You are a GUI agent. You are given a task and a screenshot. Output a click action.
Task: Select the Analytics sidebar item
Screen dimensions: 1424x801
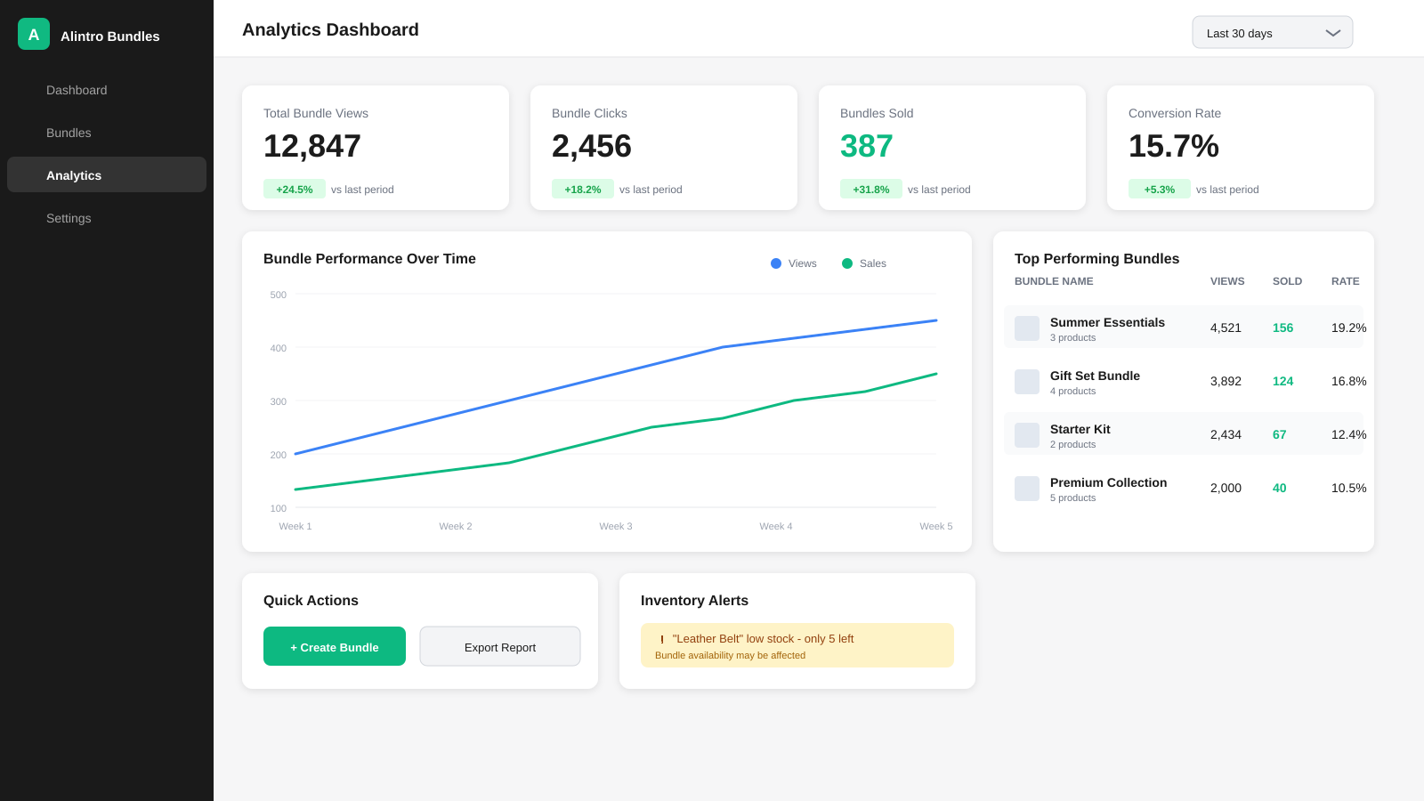(x=74, y=175)
